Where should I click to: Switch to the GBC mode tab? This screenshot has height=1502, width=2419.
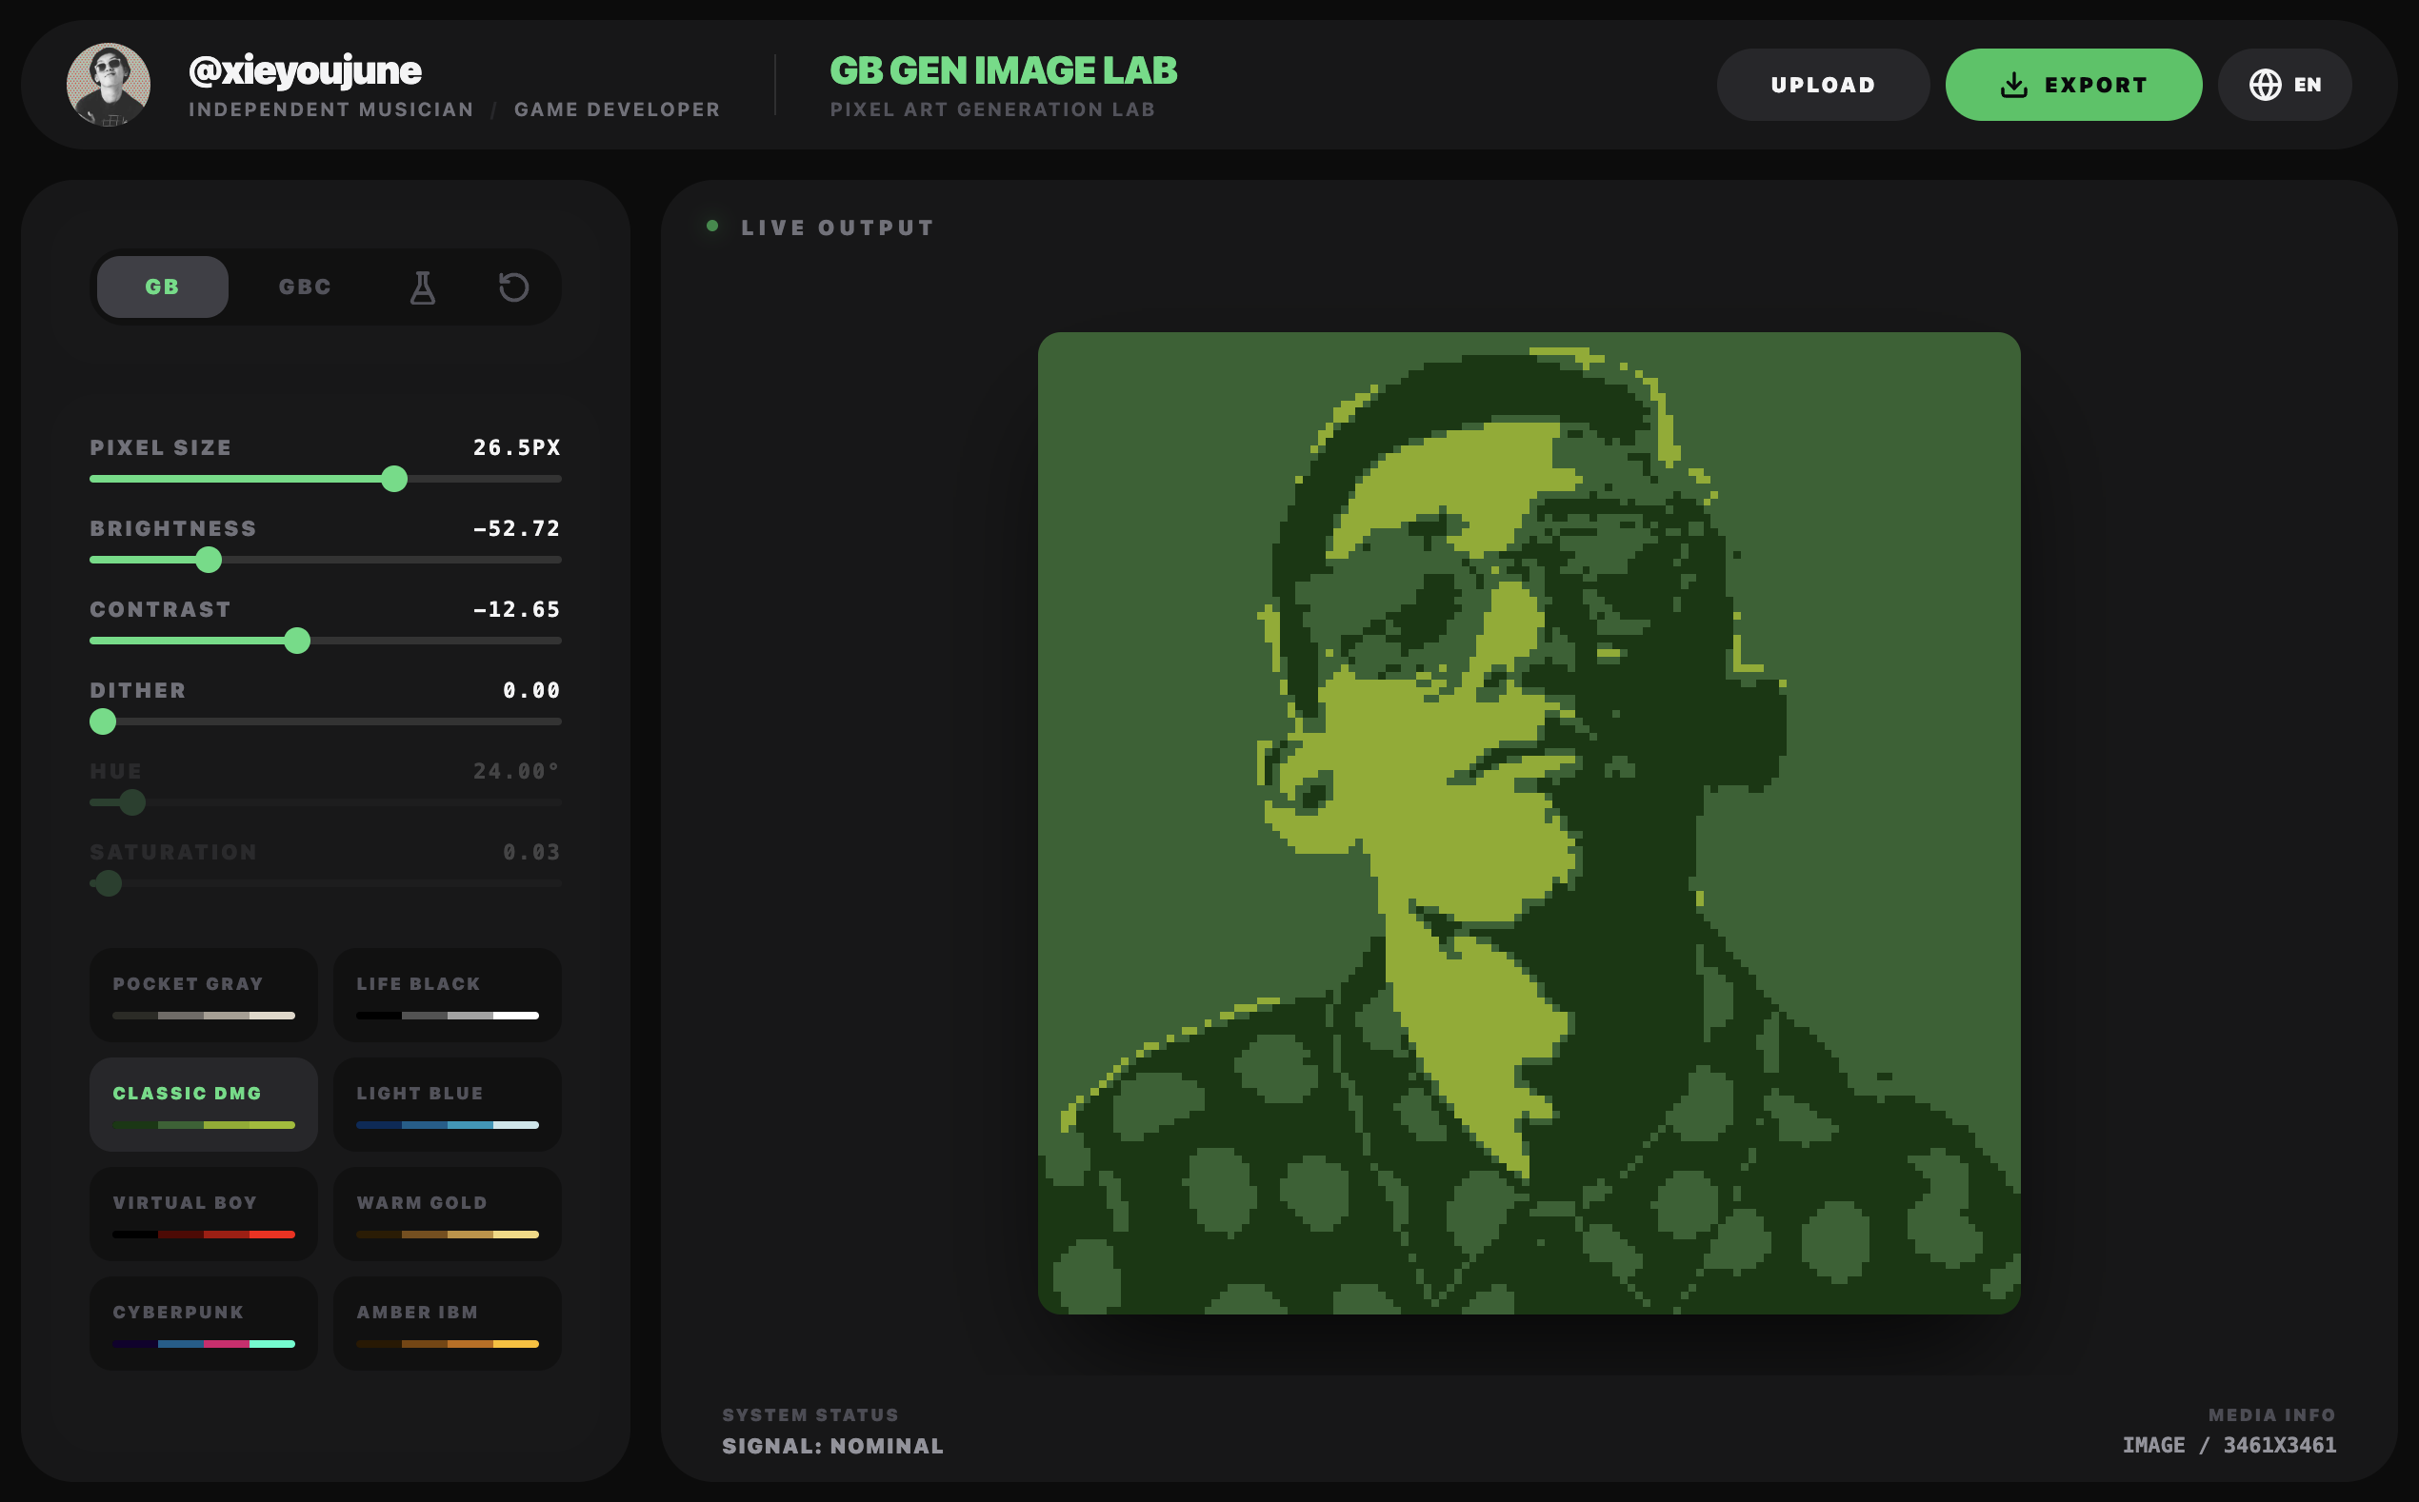[x=305, y=287]
